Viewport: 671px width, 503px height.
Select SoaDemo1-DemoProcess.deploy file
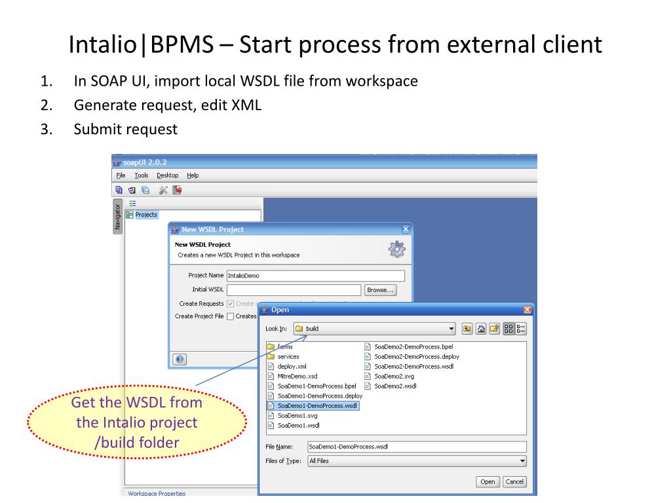(x=315, y=396)
